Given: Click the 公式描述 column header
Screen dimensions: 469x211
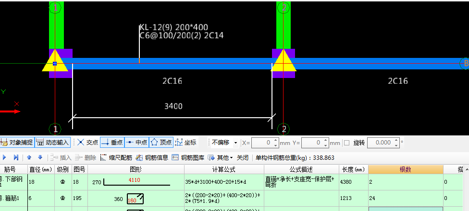Looking at the screenshot, I should 301,169.
